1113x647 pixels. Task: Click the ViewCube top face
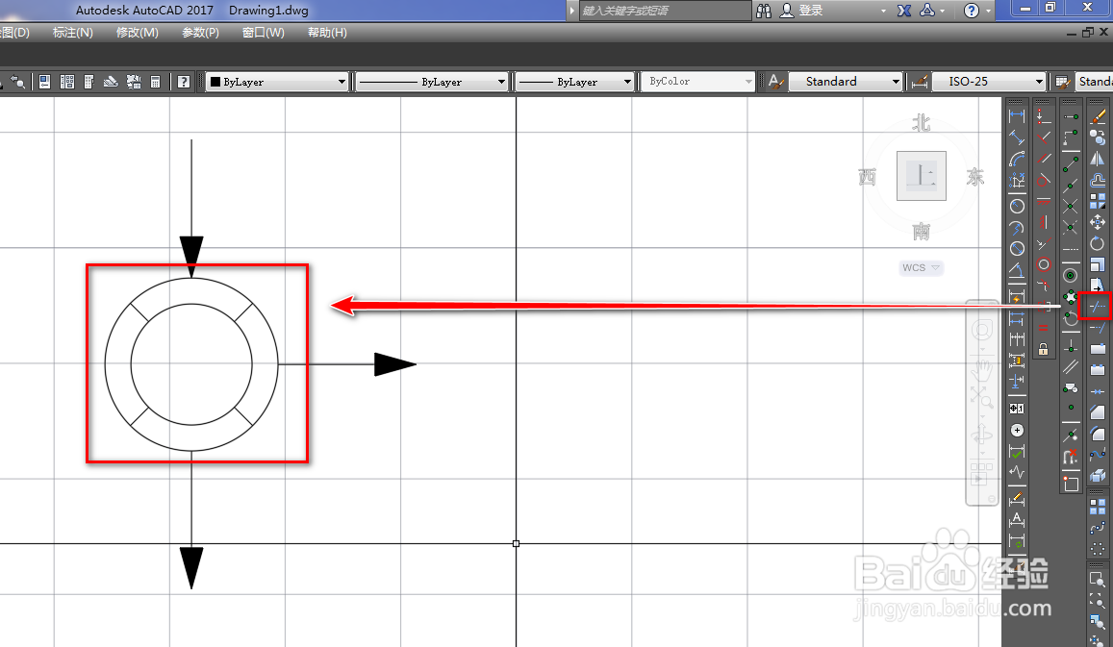coord(922,175)
